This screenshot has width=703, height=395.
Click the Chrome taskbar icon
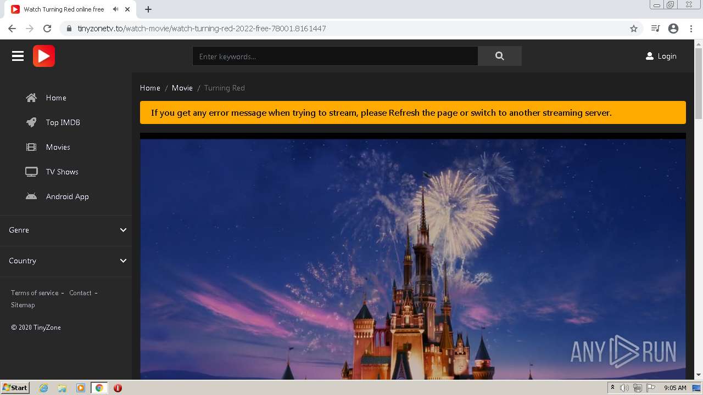point(99,388)
